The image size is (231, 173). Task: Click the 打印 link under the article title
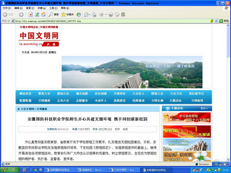tap(117, 130)
